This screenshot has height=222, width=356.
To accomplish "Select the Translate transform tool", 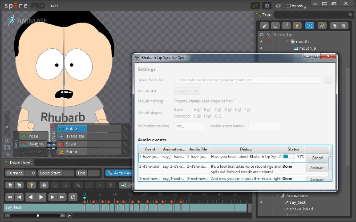I will tap(72, 136).
